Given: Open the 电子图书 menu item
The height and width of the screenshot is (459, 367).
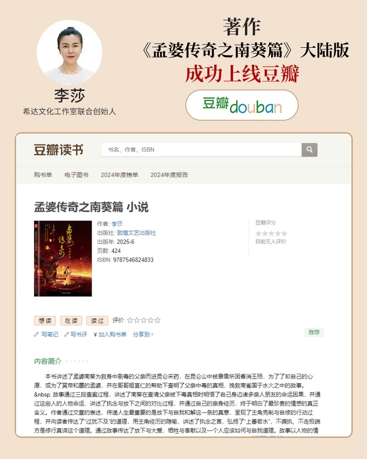Looking at the screenshot, I should [x=77, y=175].
